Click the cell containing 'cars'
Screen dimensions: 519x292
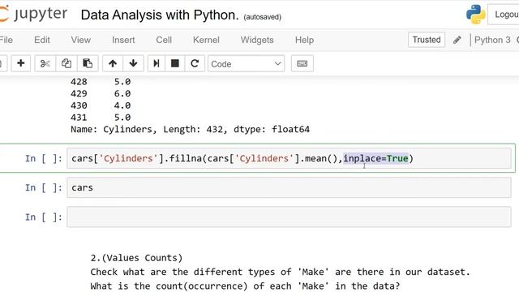(289, 187)
